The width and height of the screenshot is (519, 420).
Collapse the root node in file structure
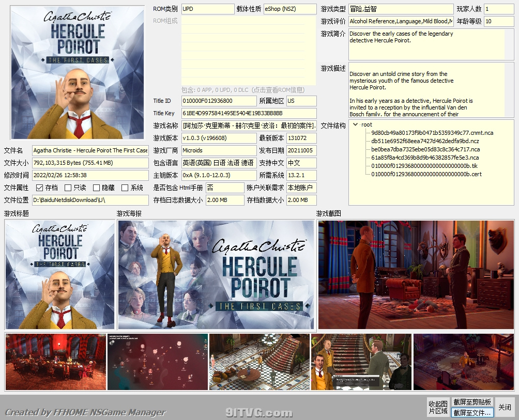355,125
